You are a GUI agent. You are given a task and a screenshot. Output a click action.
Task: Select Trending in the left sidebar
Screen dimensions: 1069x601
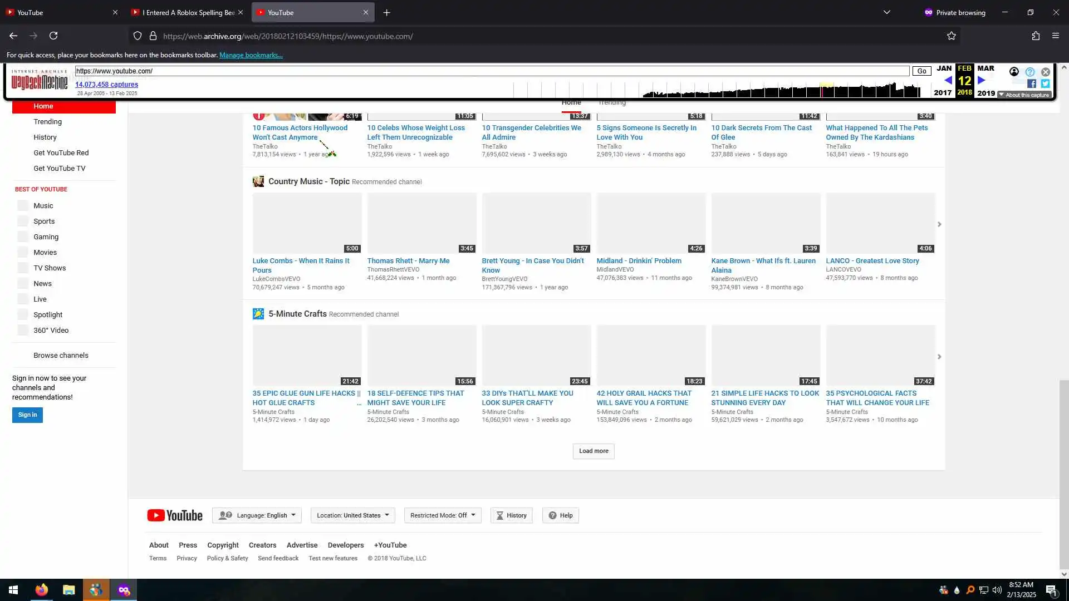tap(47, 122)
